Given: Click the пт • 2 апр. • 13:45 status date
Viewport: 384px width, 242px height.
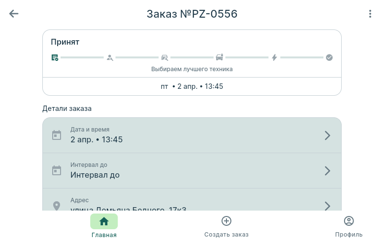Looking at the screenshot, I should tap(192, 86).
